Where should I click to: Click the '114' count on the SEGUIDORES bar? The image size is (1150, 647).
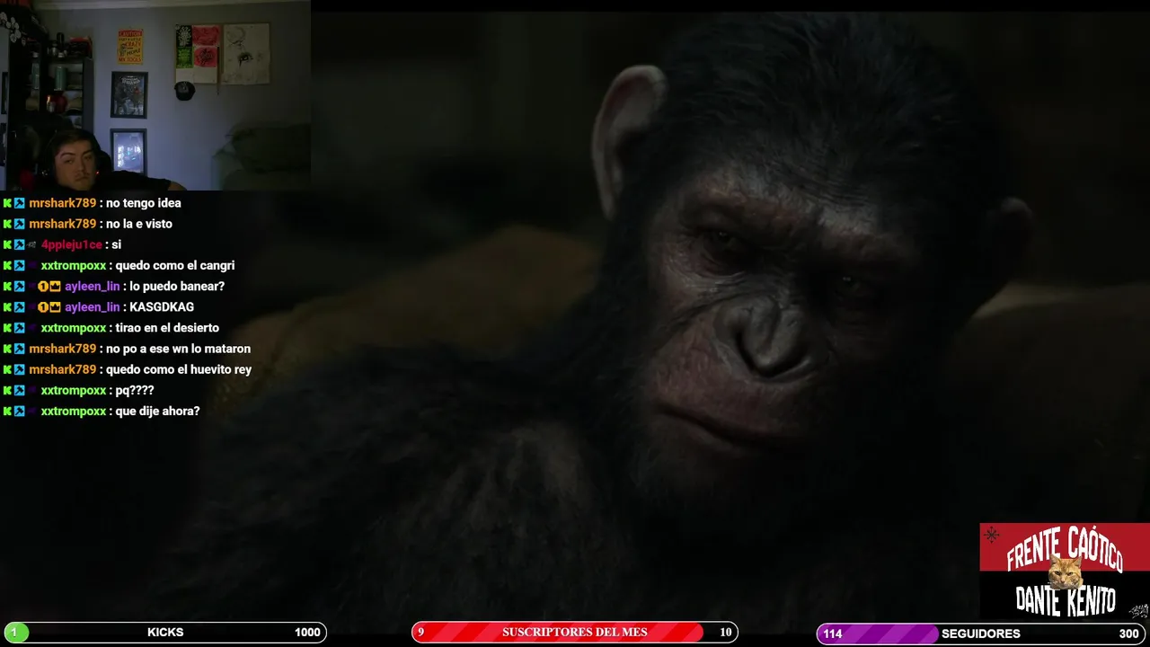click(833, 634)
